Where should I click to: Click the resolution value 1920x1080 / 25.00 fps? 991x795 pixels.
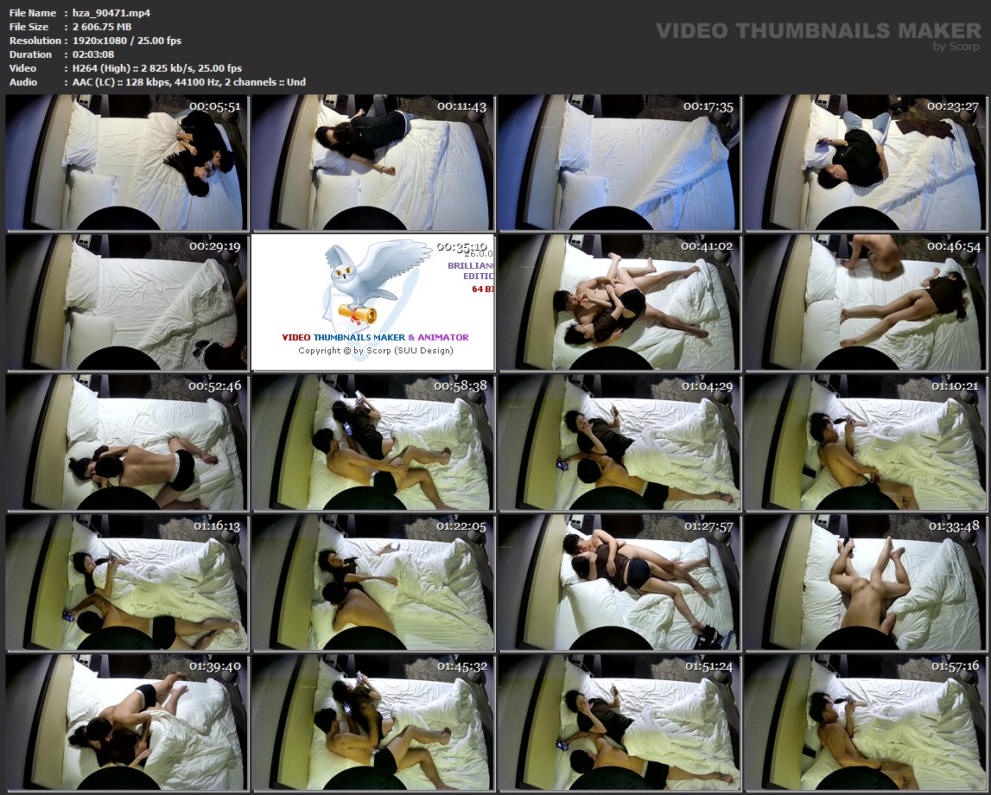click(127, 41)
